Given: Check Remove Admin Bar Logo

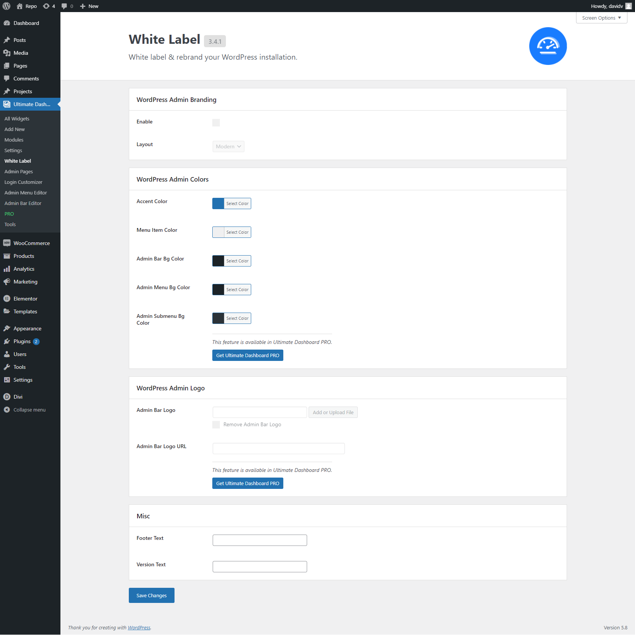Looking at the screenshot, I should 216,425.
